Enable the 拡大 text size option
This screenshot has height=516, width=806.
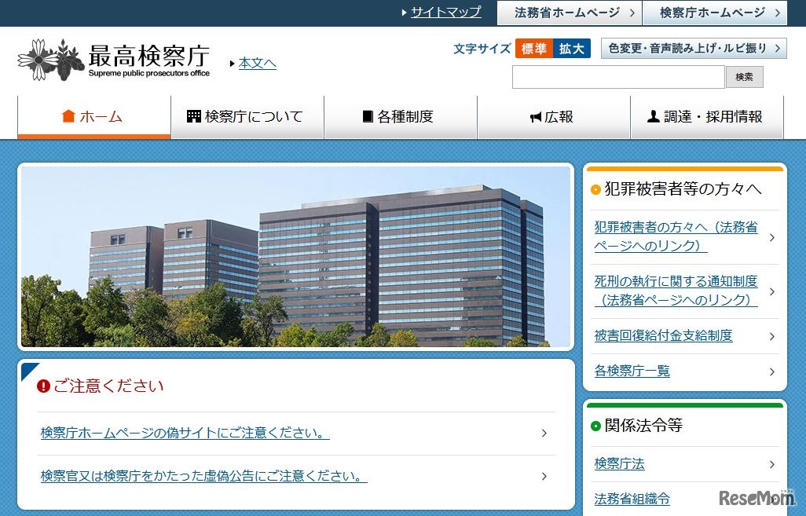point(571,48)
